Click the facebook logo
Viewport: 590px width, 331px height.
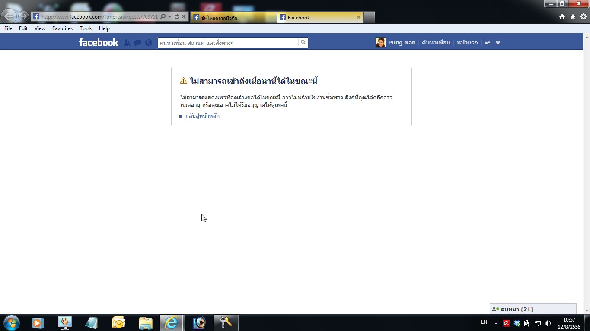pos(99,42)
